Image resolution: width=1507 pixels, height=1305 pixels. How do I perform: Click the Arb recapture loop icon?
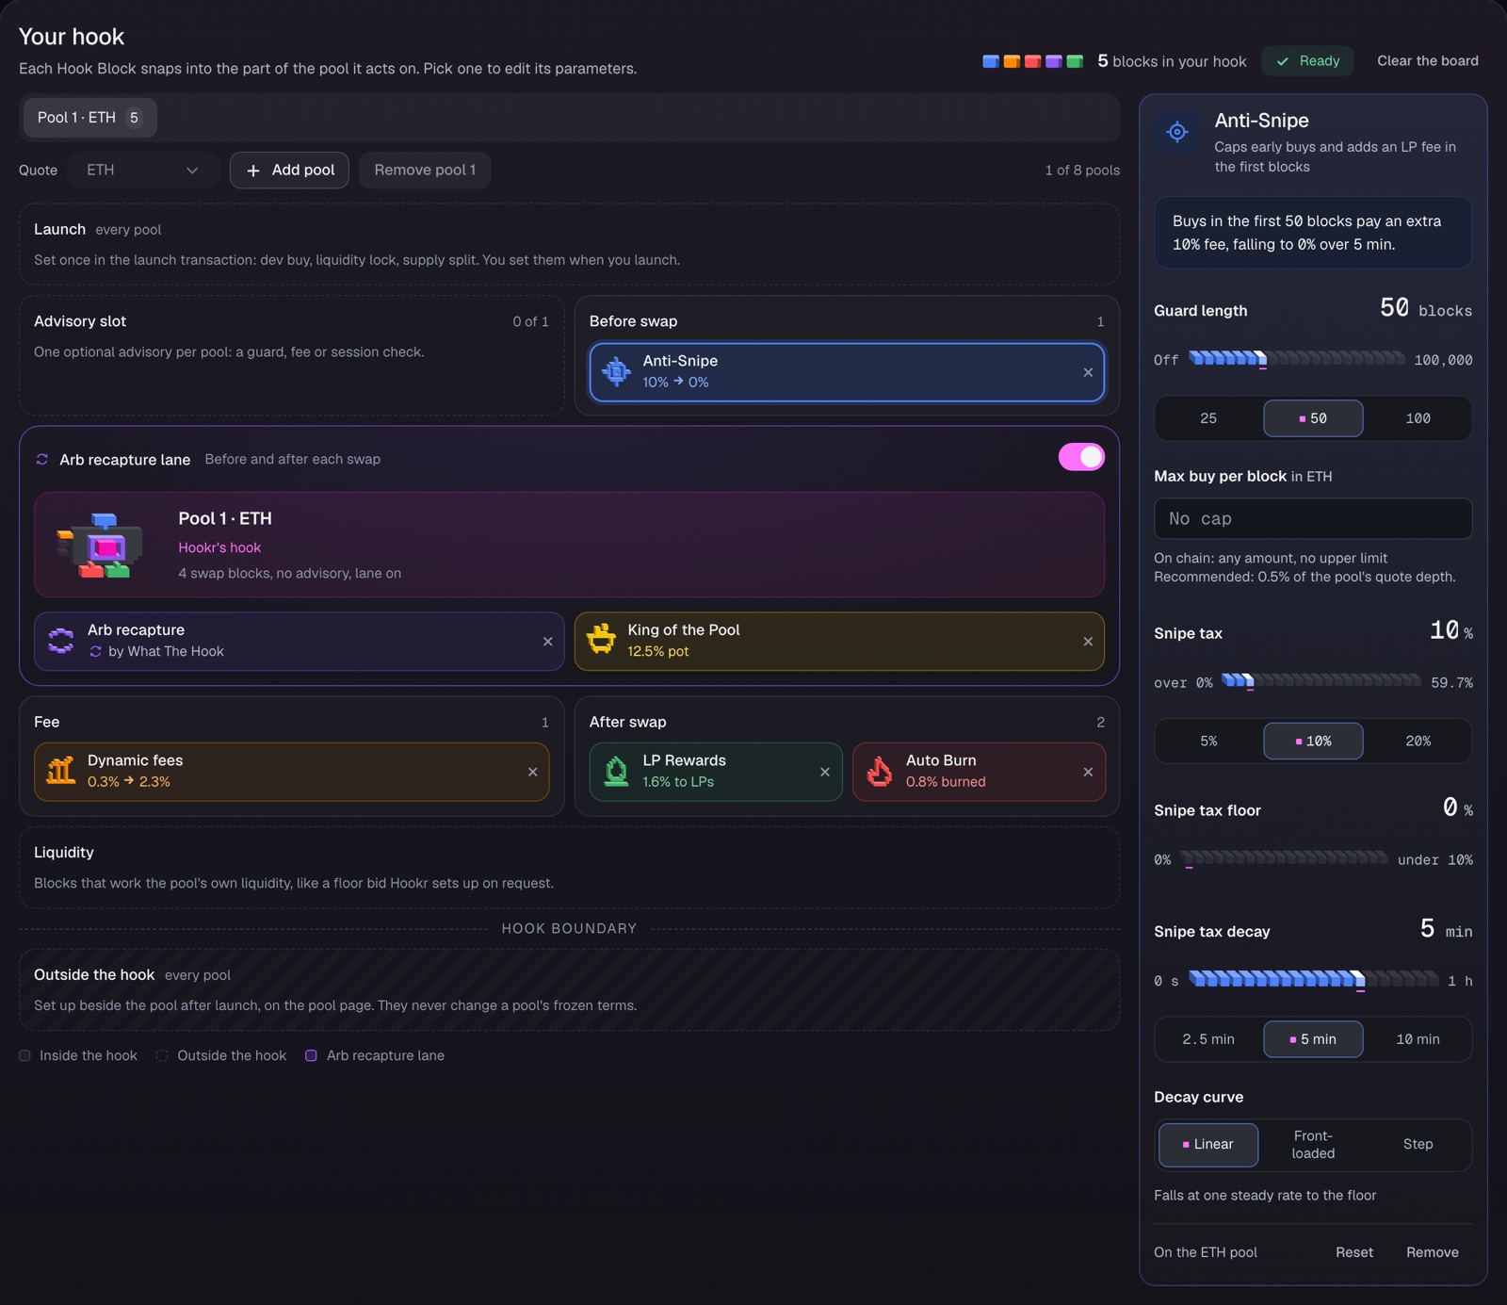(x=61, y=641)
